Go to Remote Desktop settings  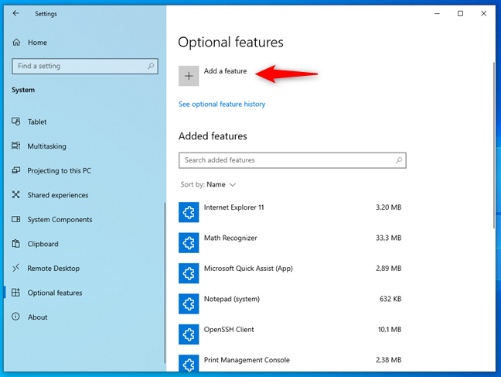(x=53, y=268)
